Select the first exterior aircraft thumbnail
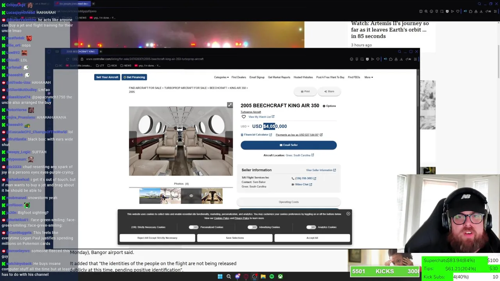Screen dimensions: 500x281 pos(150,196)
